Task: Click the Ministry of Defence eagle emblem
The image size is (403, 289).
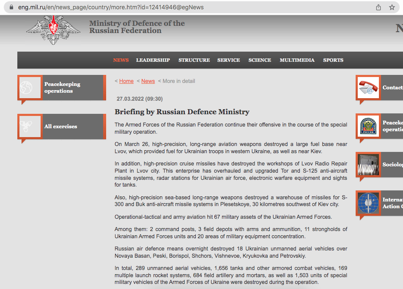Action: click(x=53, y=30)
